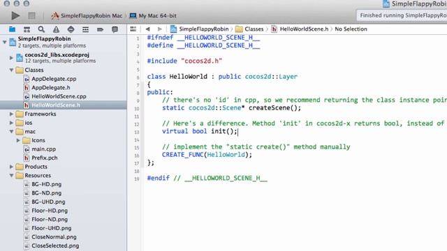Open the Debug navigator
The width and height of the screenshot is (447, 251).
pyautogui.click(x=85, y=29)
